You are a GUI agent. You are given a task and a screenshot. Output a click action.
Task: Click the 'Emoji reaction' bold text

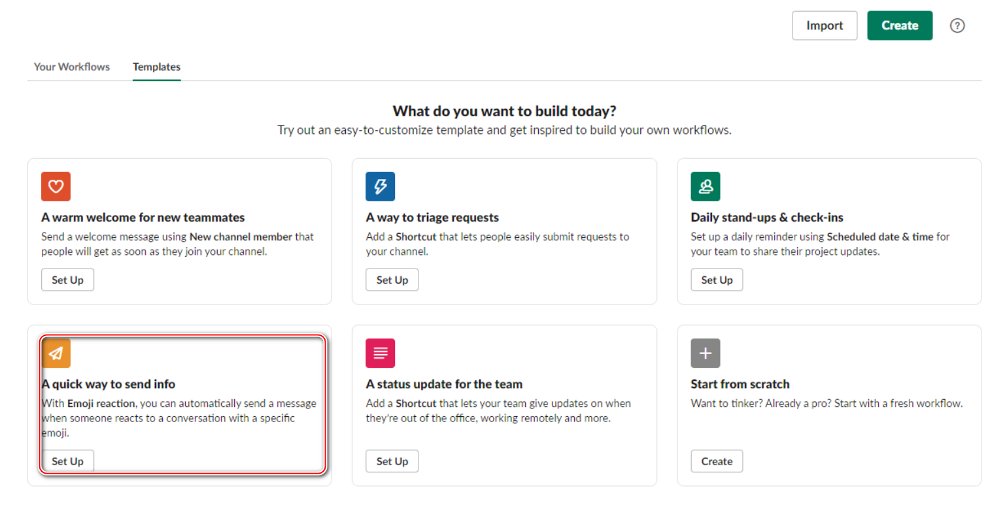[101, 404]
